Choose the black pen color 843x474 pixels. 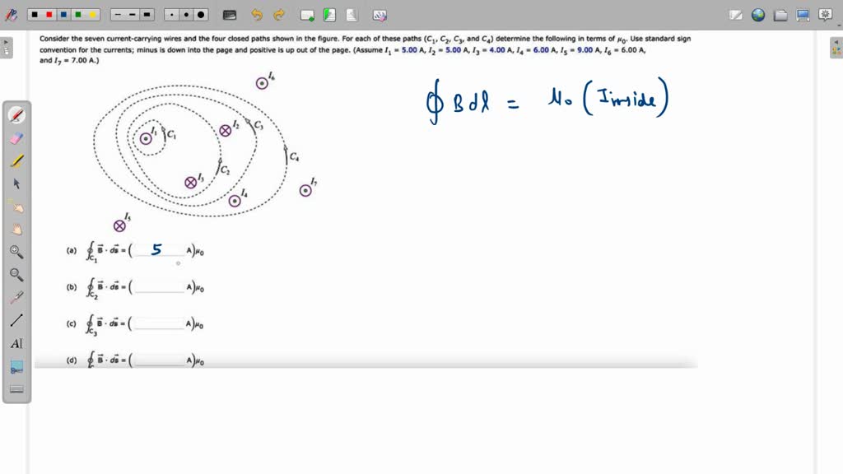pyautogui.click(x=35, y=15)
